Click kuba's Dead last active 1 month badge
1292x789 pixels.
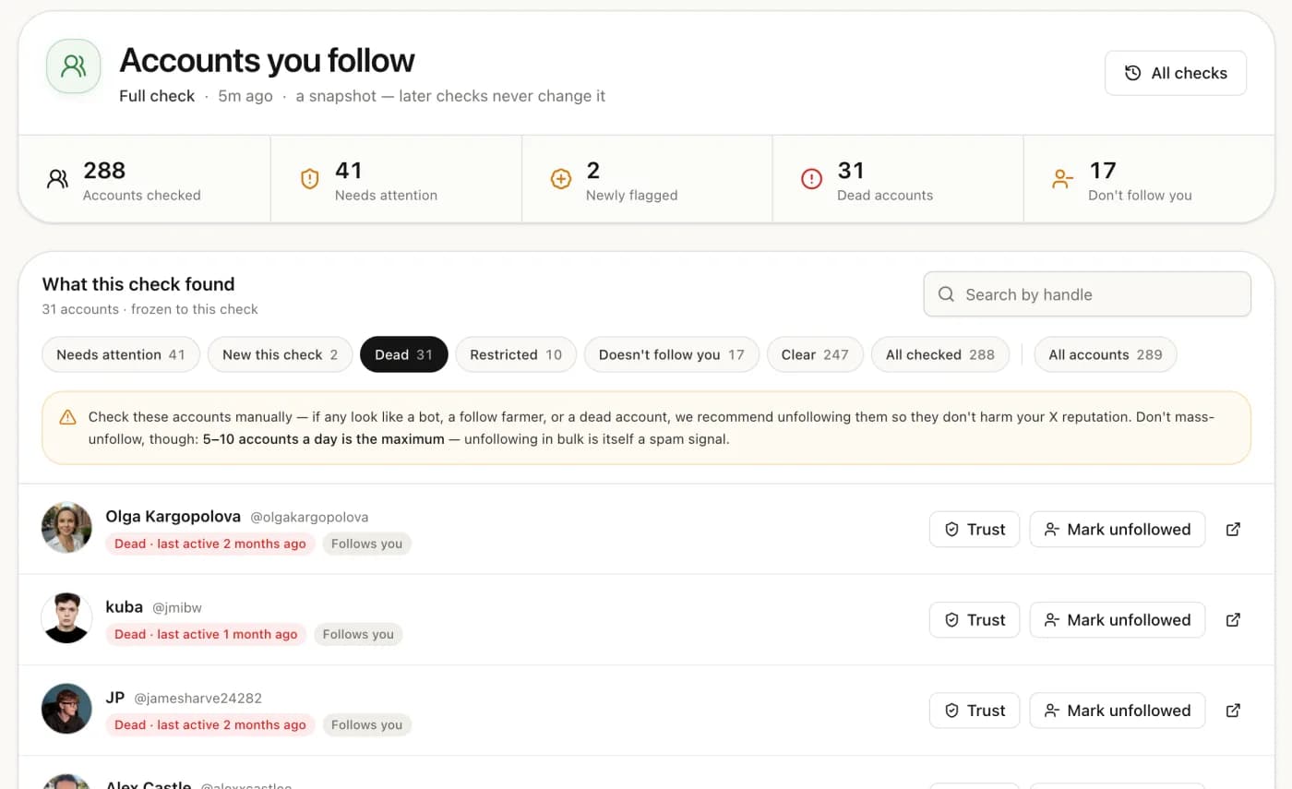pos(206,634)
